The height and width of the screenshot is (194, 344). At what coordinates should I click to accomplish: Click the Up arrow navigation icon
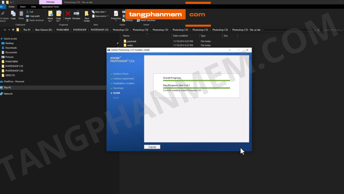pyautogui.click(x=13, y=30)
